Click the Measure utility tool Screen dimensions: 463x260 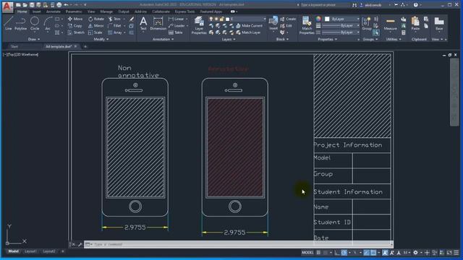[x=391, y=24]
